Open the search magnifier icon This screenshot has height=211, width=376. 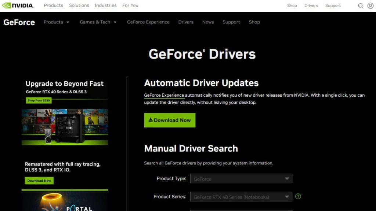(x=361, y=5)
